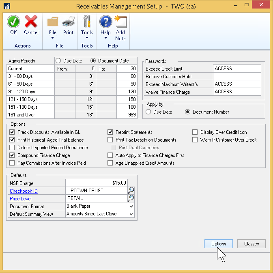
Task: Expand the Document Format dropdown
Action: pyautogui.click(x=131, y=206)
